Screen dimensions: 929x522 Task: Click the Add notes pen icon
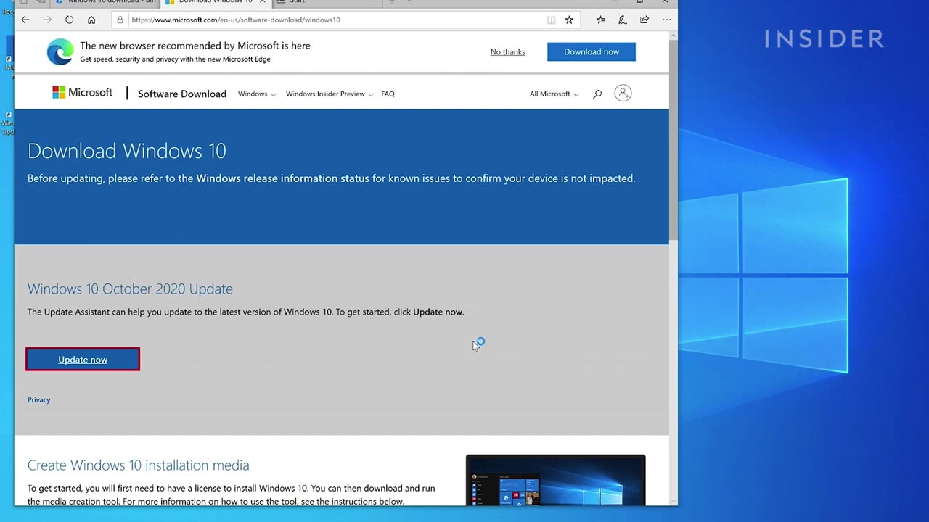(x=622, y=20)
